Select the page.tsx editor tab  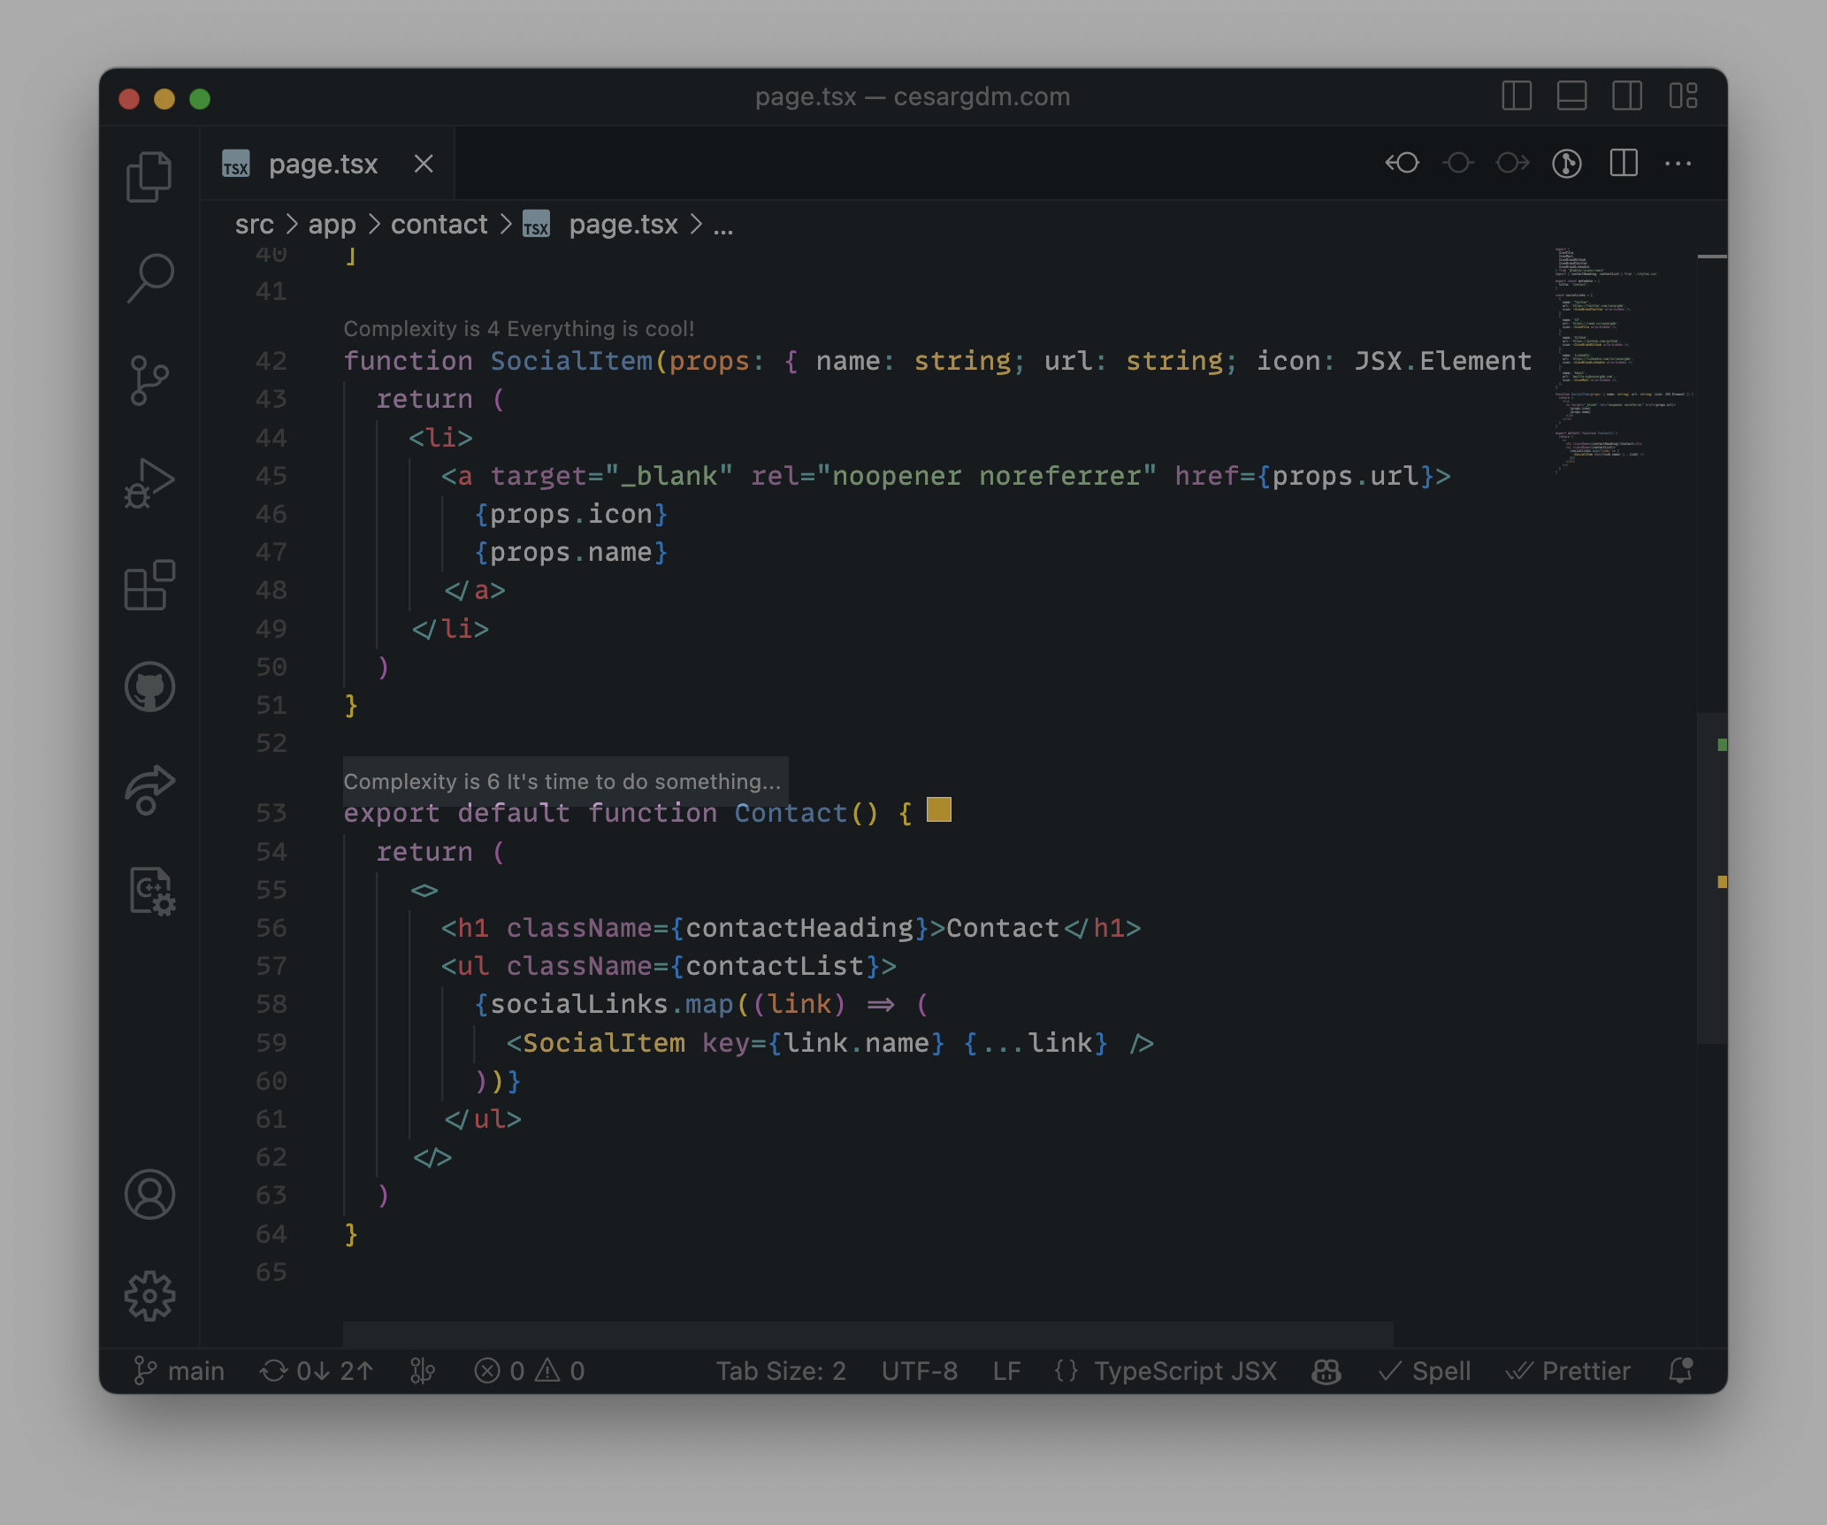323,165
